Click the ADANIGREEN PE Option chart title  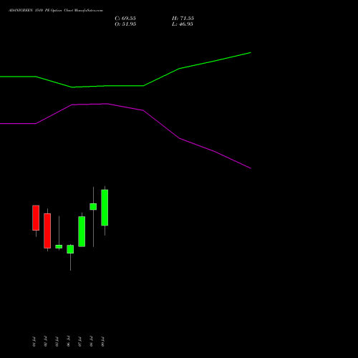point(56,11)
